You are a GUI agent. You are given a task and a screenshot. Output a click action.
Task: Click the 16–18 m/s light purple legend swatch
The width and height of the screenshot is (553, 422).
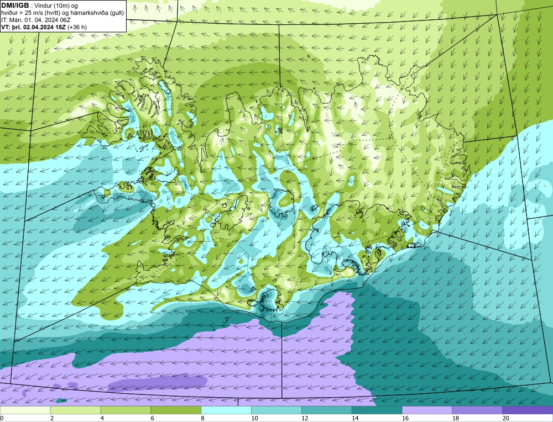427,410
